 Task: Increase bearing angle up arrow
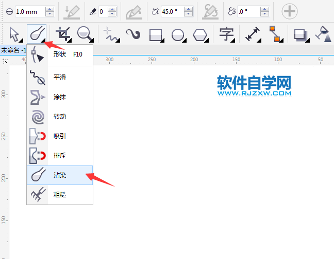pyautogui.click(x=264, y=9)
